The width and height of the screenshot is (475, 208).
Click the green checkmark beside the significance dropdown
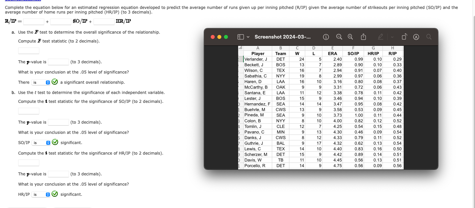pos(55,81)
